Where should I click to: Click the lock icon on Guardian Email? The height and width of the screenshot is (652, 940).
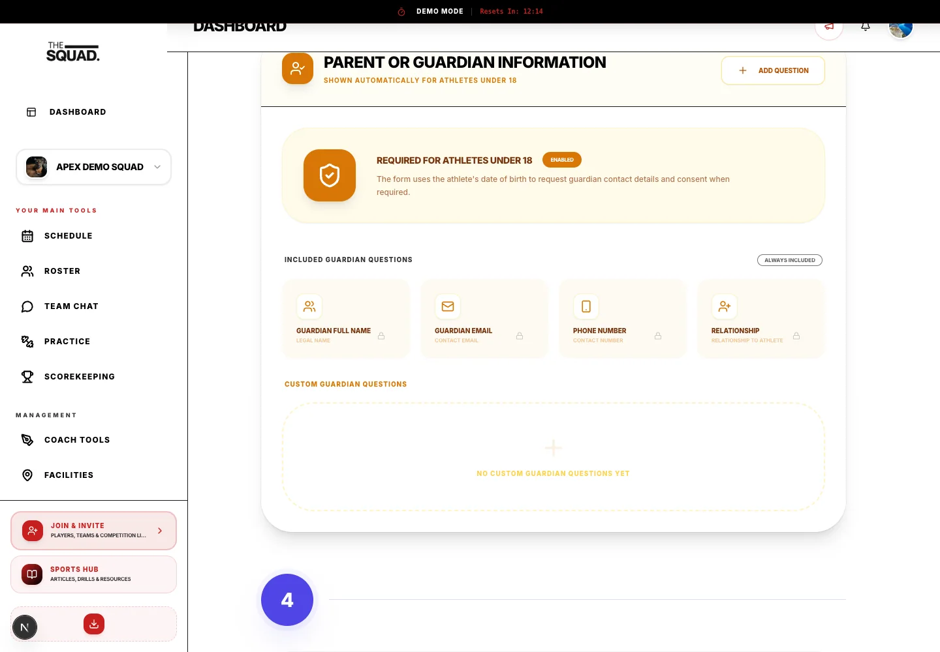click(520, 336)
